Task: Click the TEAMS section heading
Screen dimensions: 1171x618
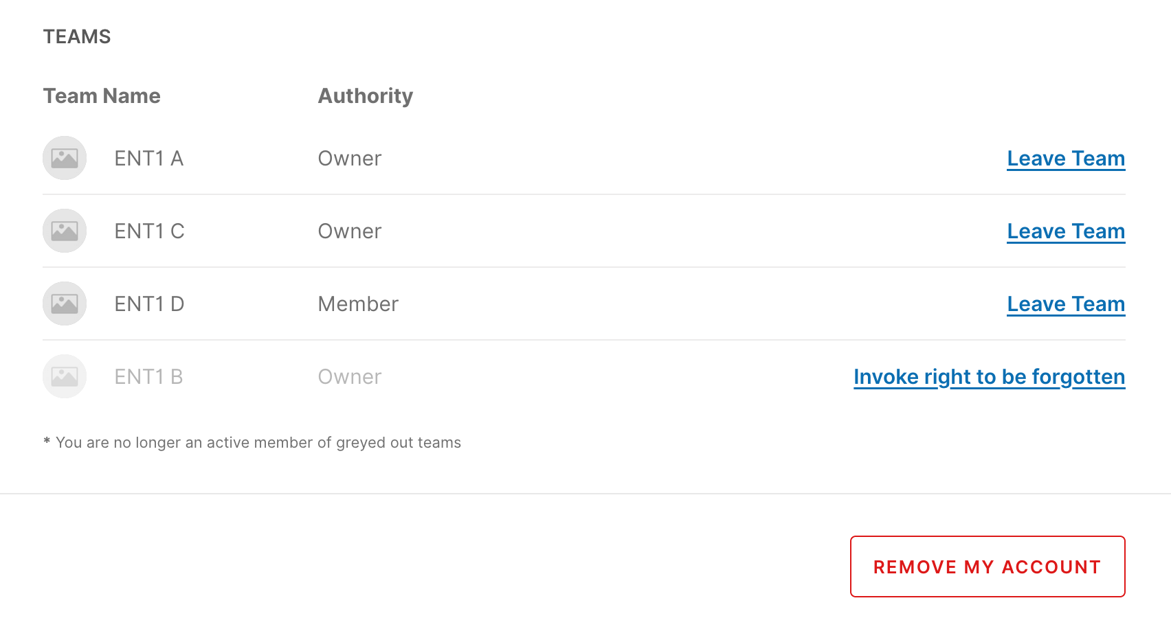Action: [77, 36]
